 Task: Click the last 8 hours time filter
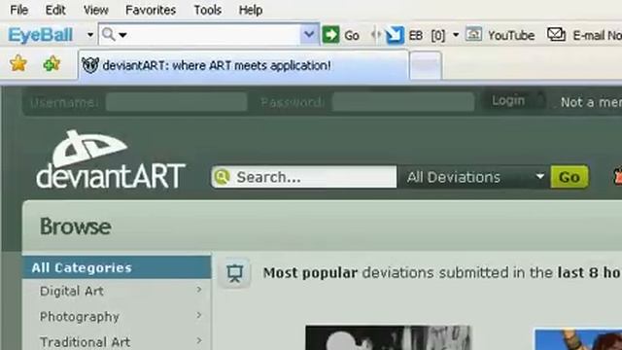pos(590,273)
